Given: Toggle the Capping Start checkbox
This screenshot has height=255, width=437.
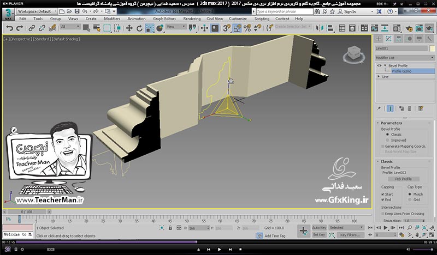Looking at the screenshot, I should (x=383, y=194).
